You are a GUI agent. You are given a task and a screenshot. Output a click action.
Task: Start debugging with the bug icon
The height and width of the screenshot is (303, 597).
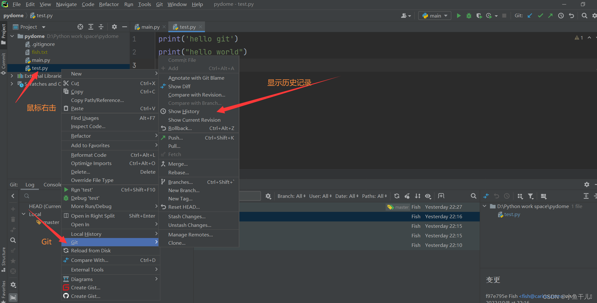tap(469, 16)
